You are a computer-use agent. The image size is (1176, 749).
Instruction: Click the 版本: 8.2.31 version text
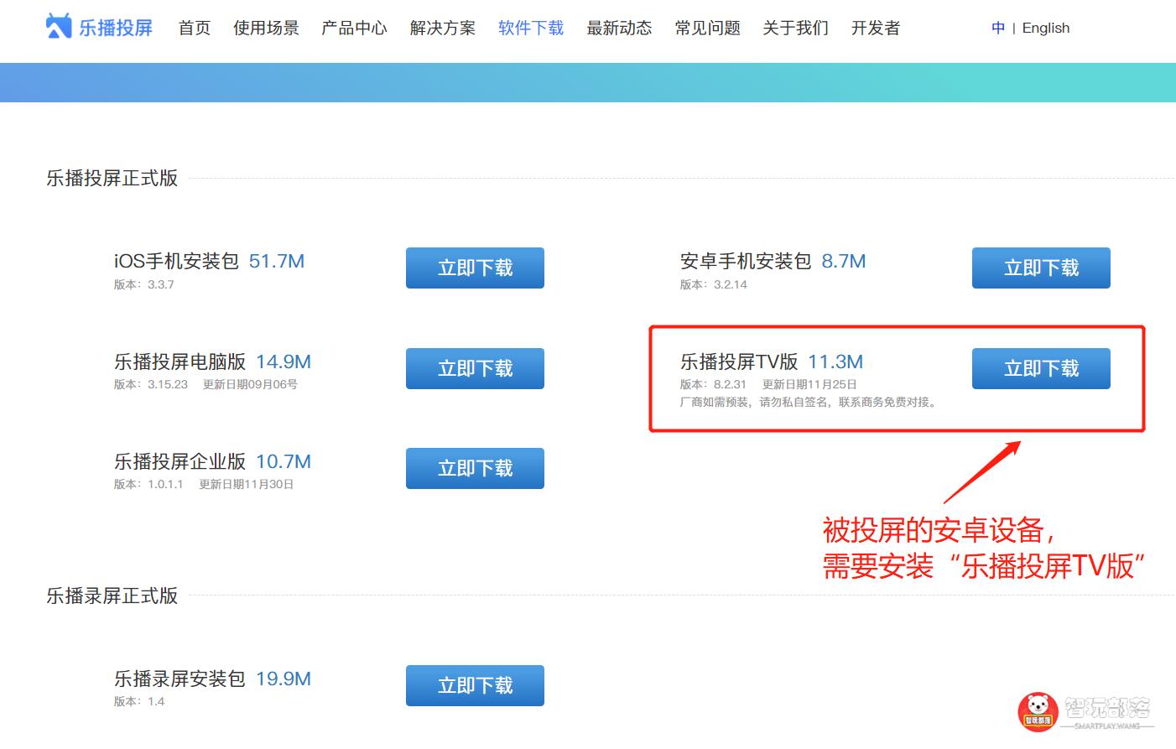(714, 384)
